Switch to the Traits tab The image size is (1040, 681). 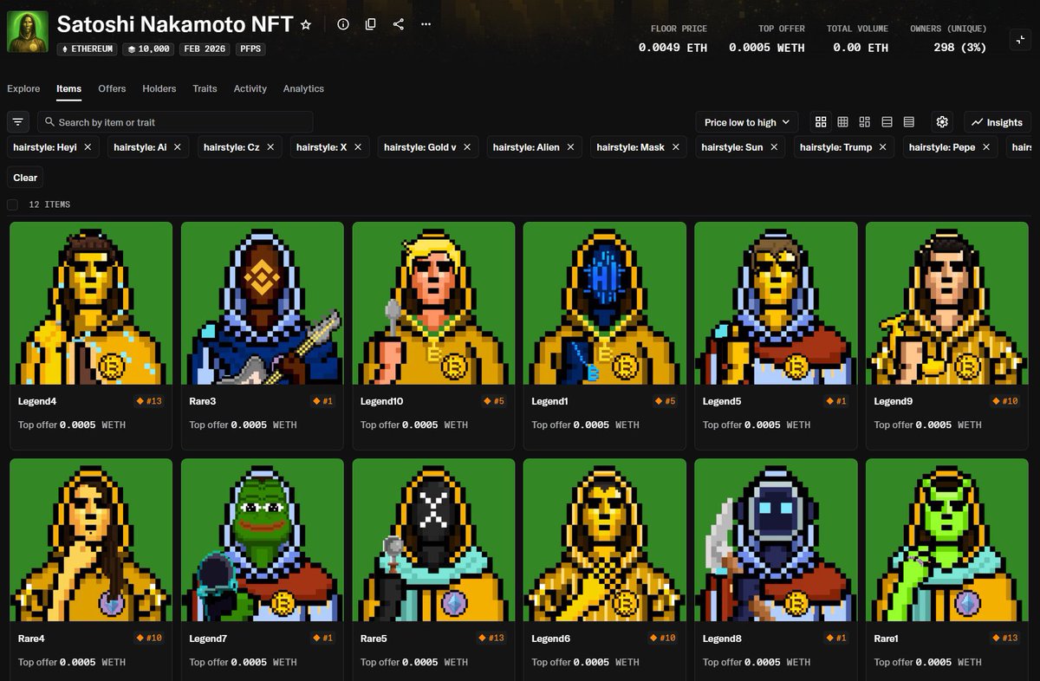click(205, 88)
